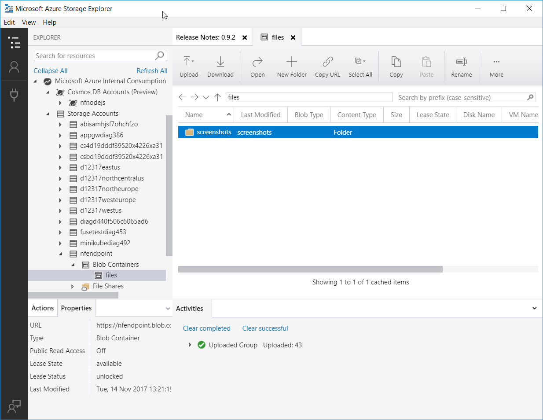This screenshot has width=543, height=420.
Task: Collapse the Actions/Properties panel chevron
Action: 168,308
